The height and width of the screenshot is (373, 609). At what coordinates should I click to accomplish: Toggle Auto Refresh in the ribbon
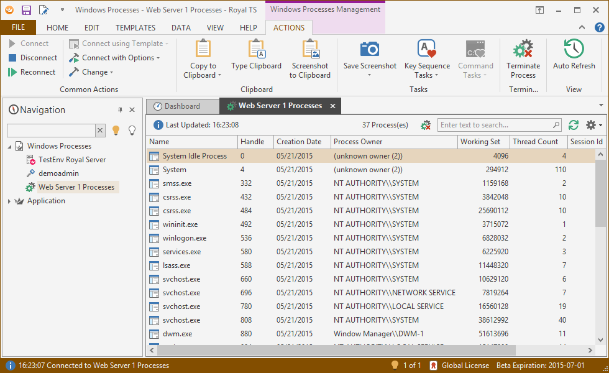pyautogui.click(x=574, y=55)
